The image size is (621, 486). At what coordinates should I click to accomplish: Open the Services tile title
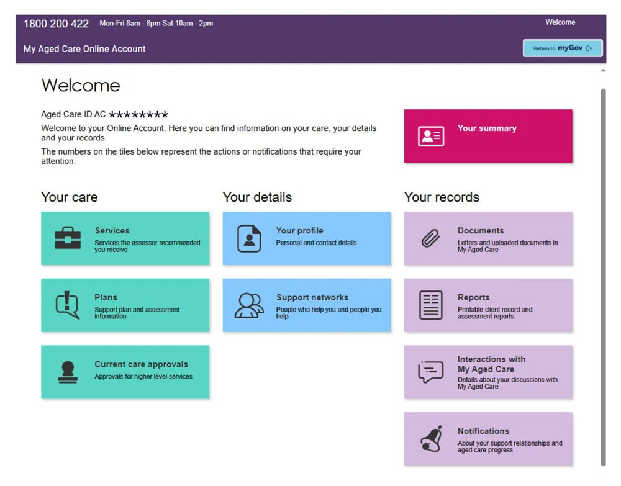pyautogui.click(x=112, y=230)
